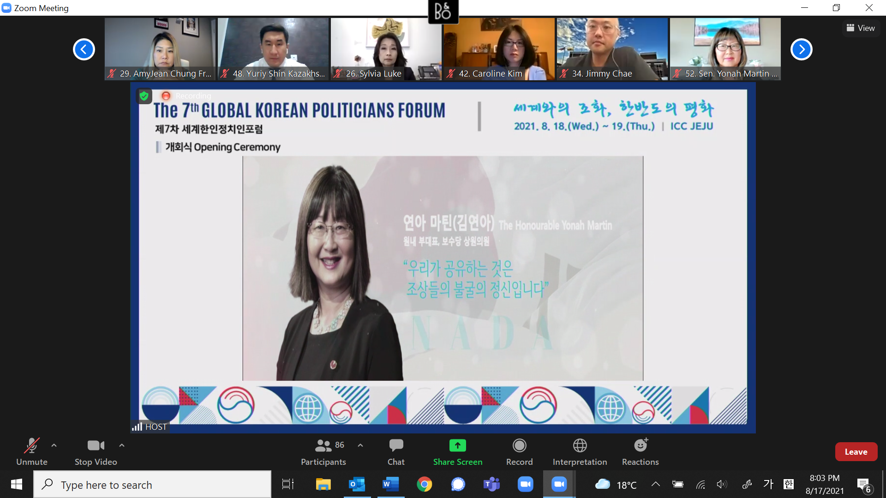The height and width of the screenshot is (498, 886).
Task: Expand video options arrow beside Stop Video
Action: [x=122, y=445]
